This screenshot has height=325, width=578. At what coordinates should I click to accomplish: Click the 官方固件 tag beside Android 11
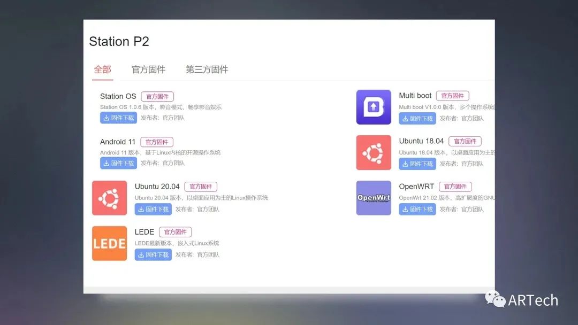157,142
